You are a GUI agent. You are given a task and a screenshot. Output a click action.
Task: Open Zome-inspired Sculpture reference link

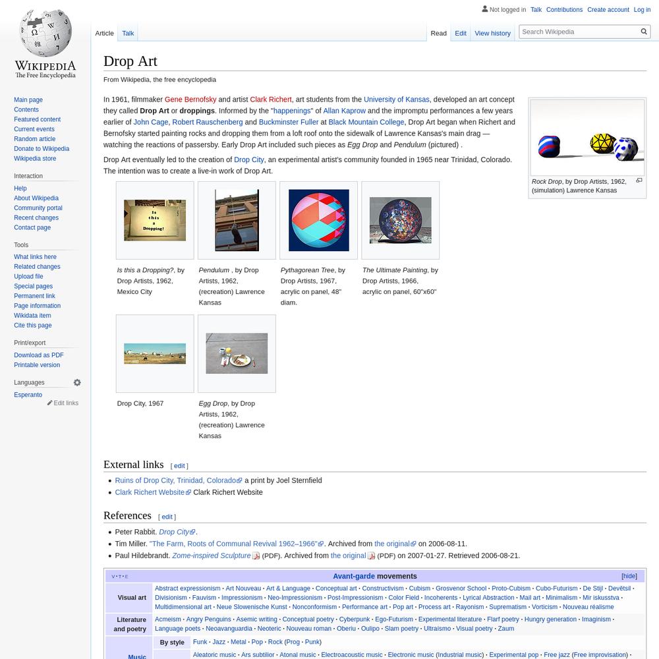(212, 555)
